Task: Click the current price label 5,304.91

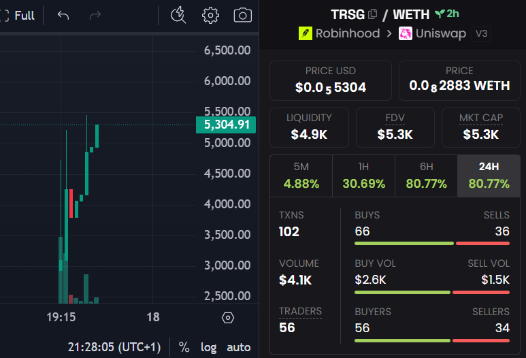Action: coord(226,125)
